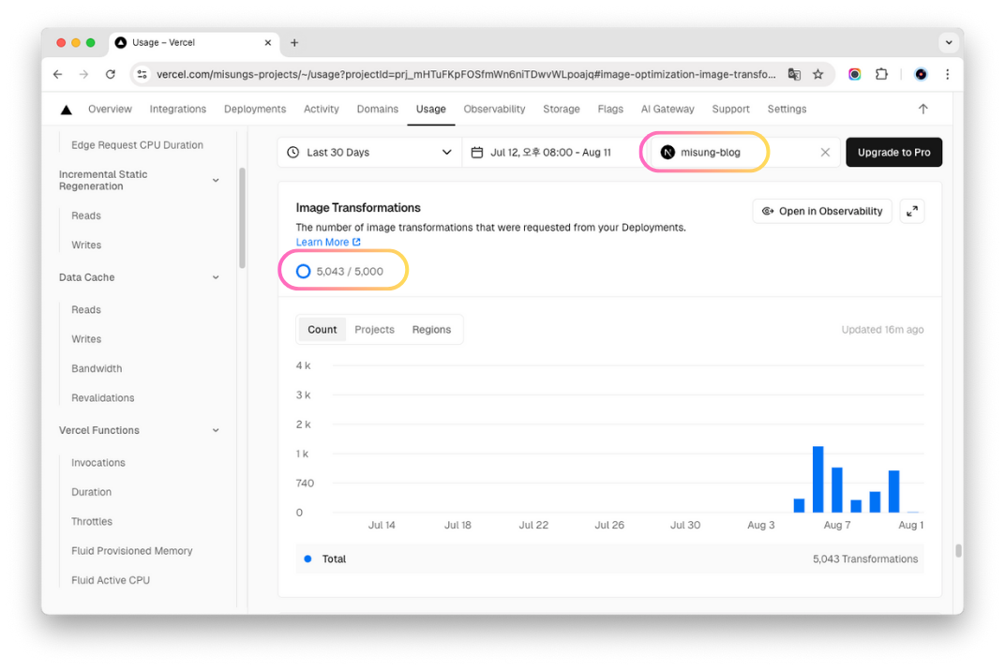Image resolution: width=1005 pixels, height=670 pixels.
Task: Clear the misung-blog project filter
Action: click(x=825, y=152)
